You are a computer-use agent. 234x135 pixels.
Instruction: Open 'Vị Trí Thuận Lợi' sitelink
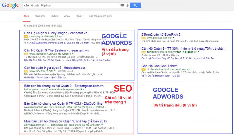pos(57,60)
